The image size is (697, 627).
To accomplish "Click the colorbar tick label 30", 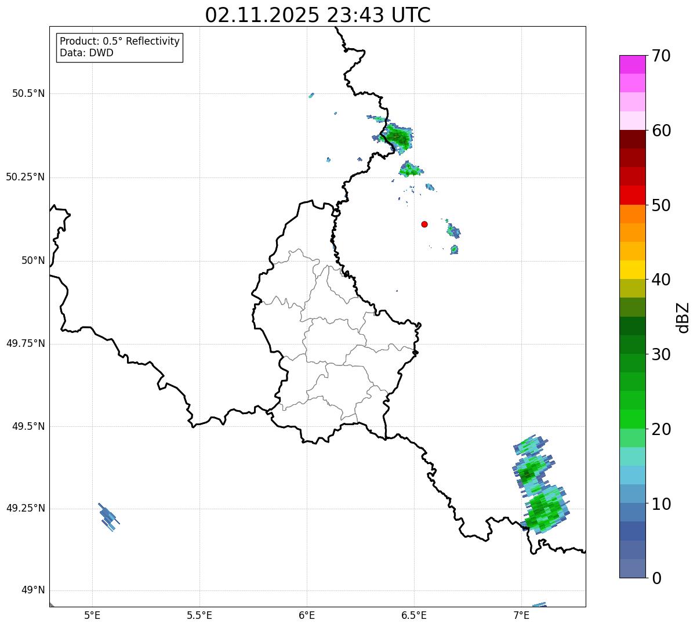I will pos(661,354).
